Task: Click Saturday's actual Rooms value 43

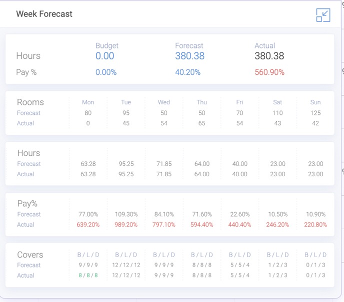Action: point(277,123)
